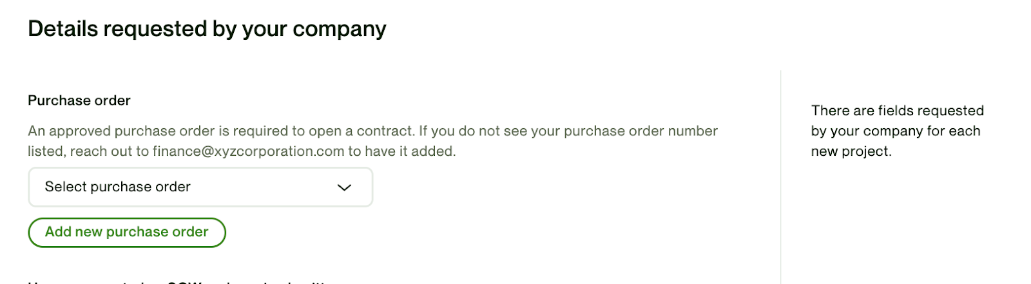Click the sidebar note "There are fields requested"
This screenshot has width=1031, height=284.
(x=897, y=111)
